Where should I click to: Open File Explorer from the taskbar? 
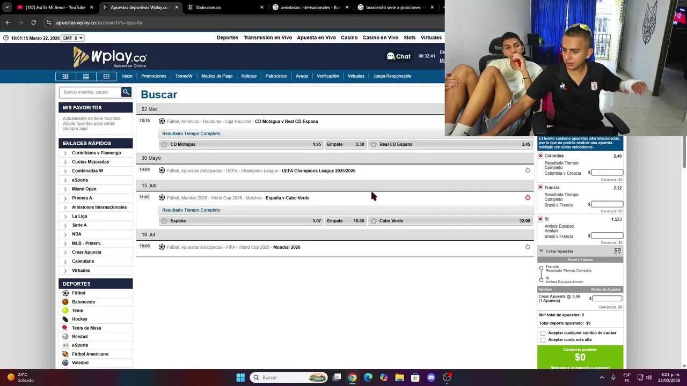[x=399, y=377]
